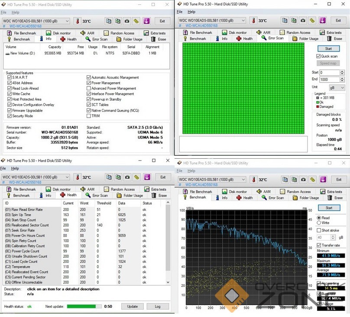Click the Update button in the Health window
This screenshot has width=350, height=317.
(x=132, y=306)
